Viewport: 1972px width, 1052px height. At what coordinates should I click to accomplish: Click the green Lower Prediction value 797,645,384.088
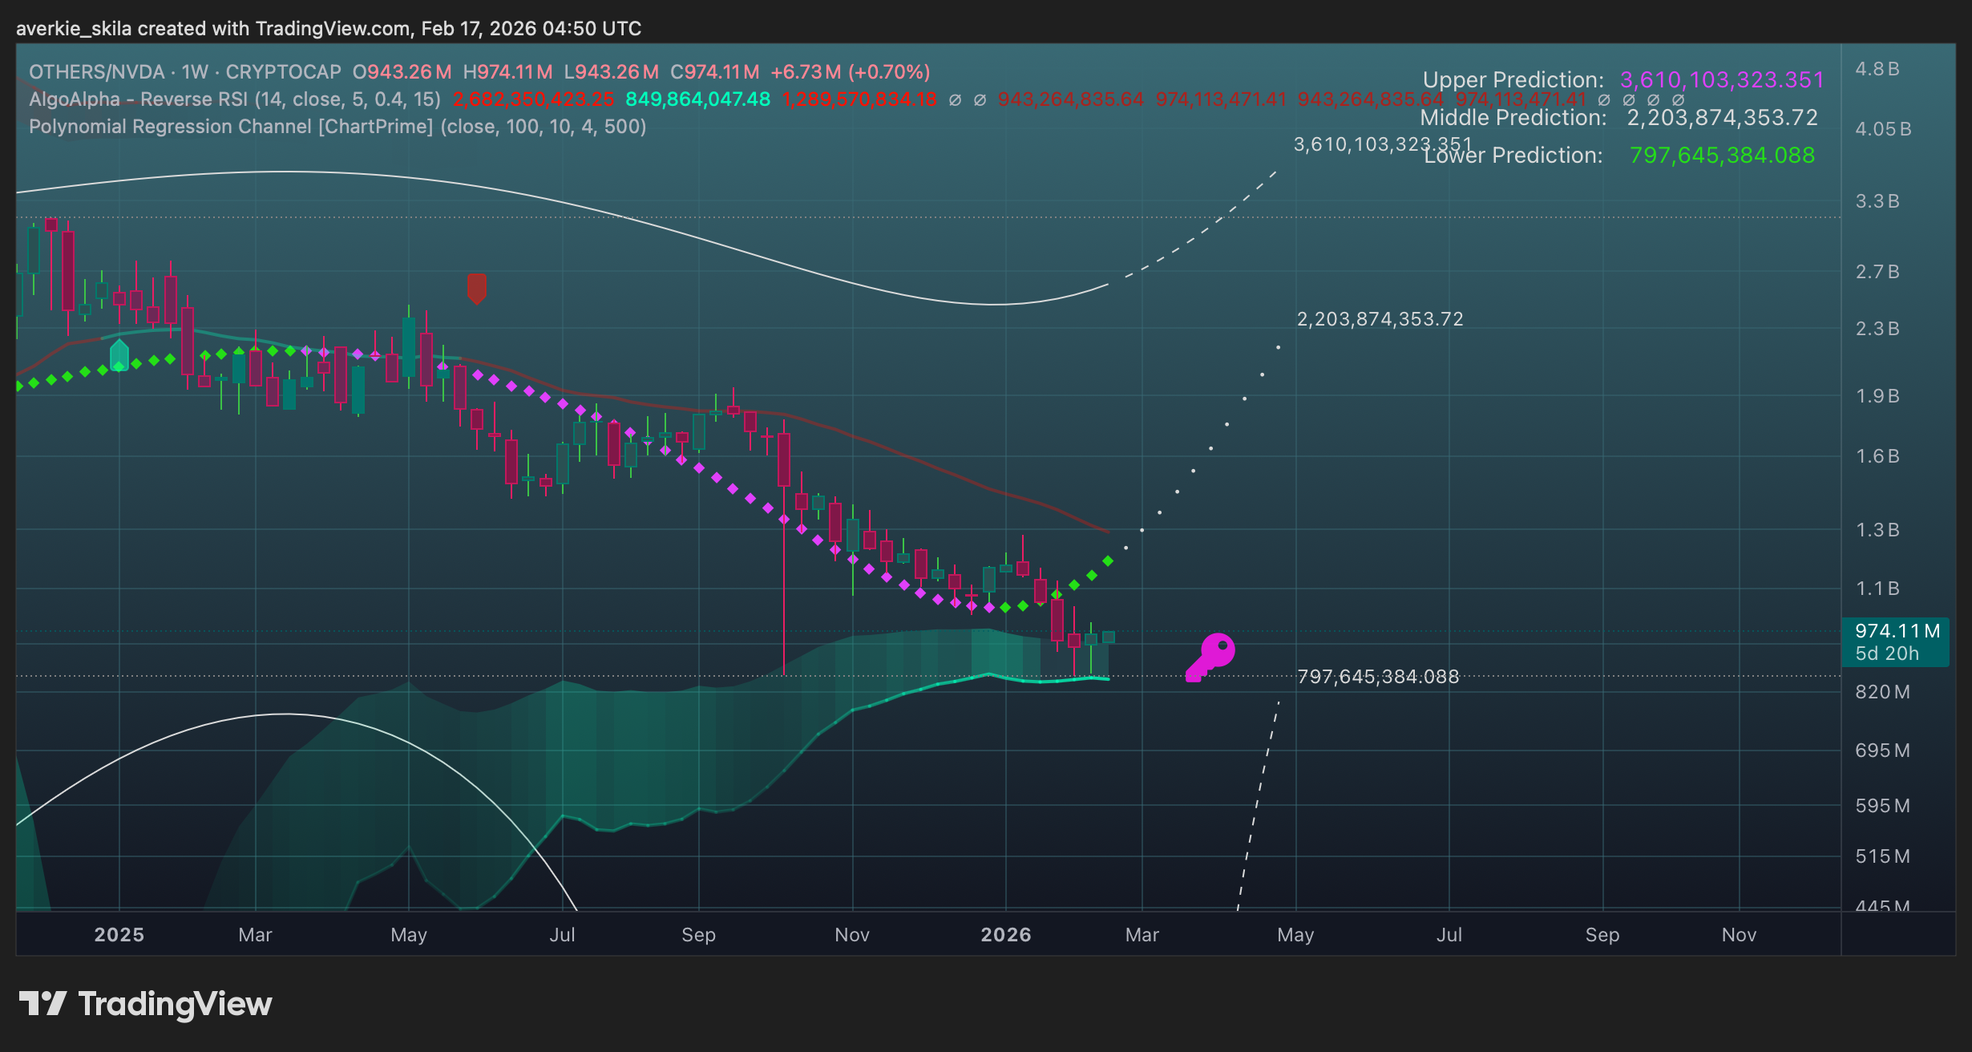(1722, 156)
